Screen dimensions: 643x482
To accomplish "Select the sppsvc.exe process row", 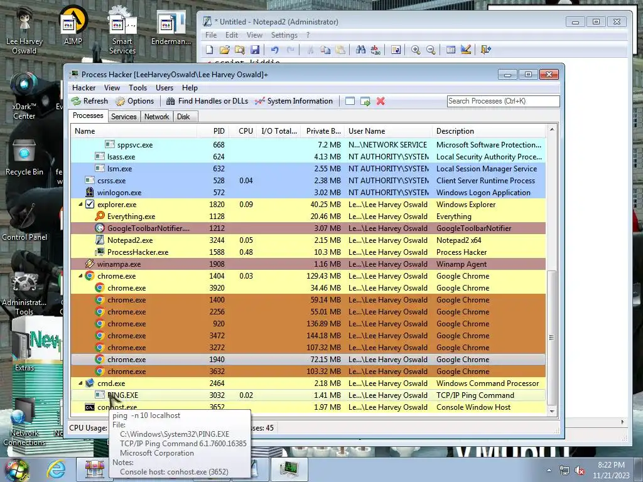I will click(308, 145).
